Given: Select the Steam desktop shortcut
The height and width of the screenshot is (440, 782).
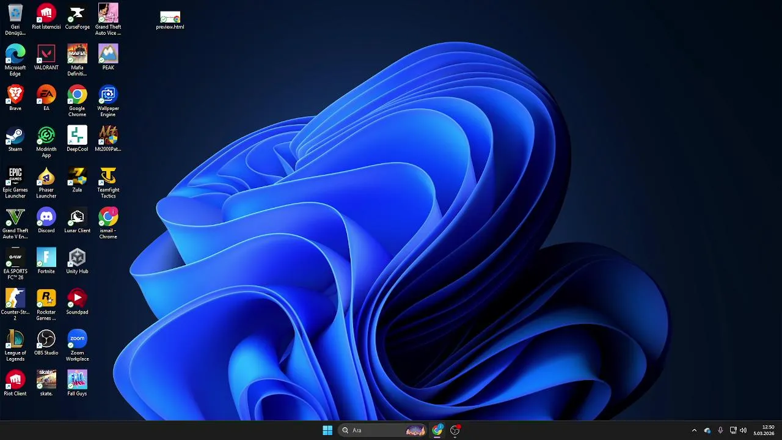Looking at the screenshot, I should 15,139.
